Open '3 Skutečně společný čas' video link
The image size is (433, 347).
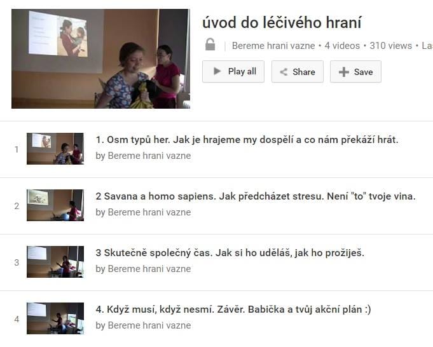click(x=230, y=253)
